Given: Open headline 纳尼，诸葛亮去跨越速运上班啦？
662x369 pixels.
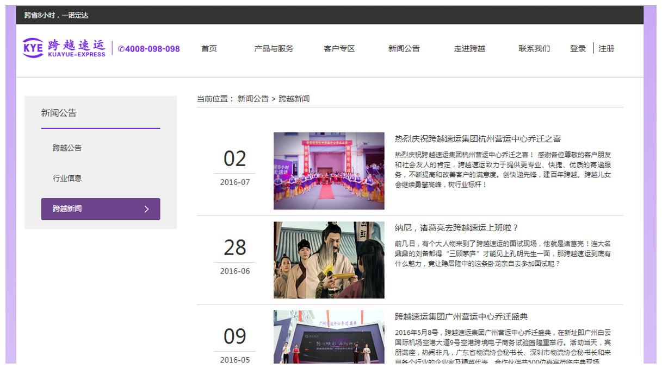Looking at the screenshot, I should (456, 228).
